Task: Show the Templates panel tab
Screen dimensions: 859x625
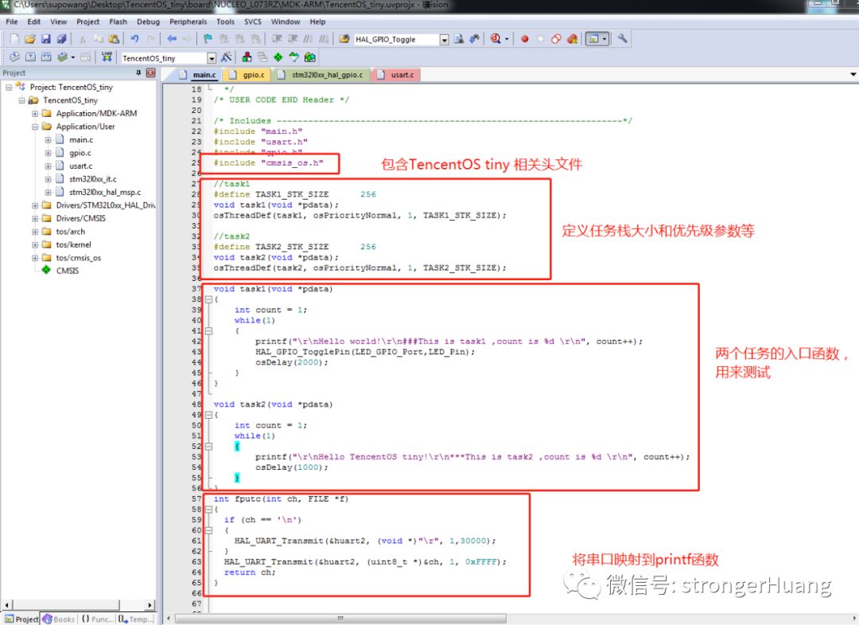Action: tap(134, 619)
